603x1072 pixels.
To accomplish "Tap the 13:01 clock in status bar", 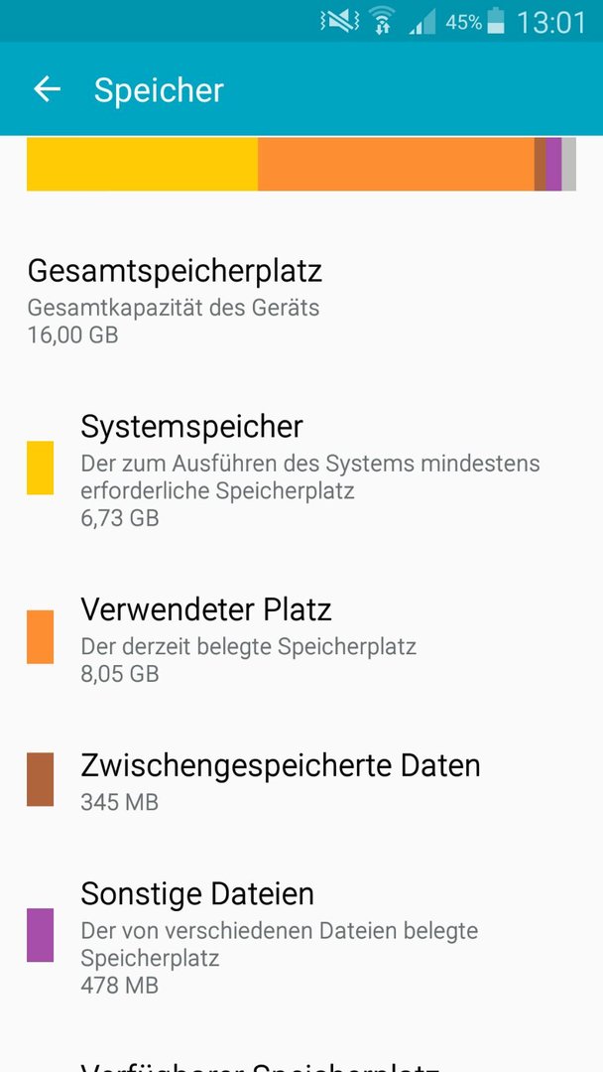I will tap(550, 22).
